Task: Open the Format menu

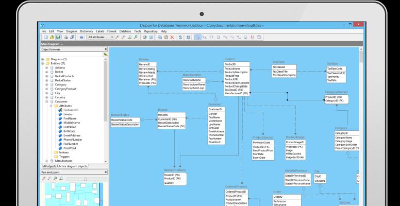Action: pyautogui.click(x=112, y=31)
